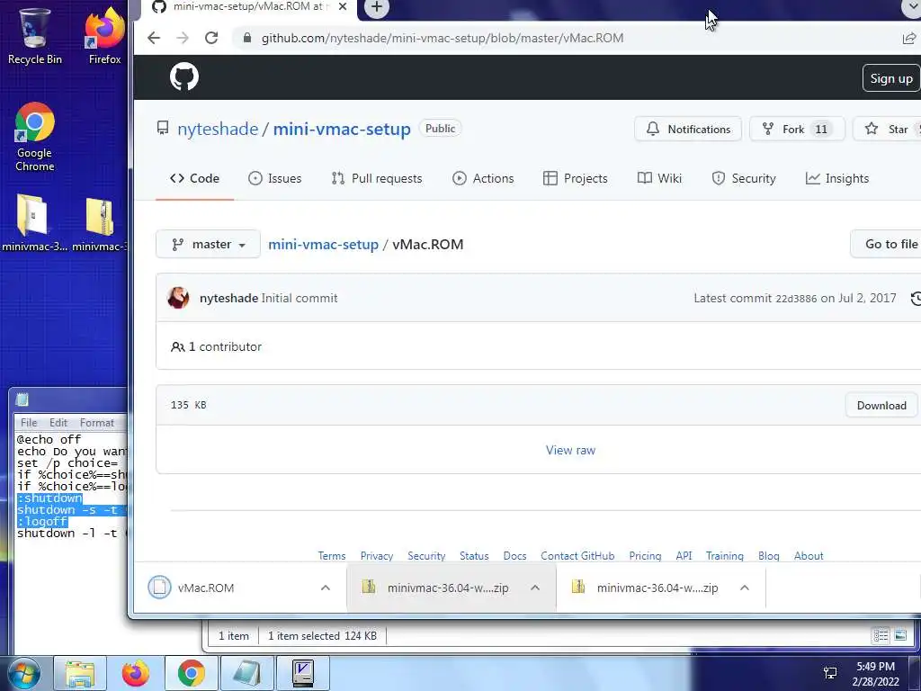This screenshot has width=921, height=691.
Task: Switch Explorer to large icons view
Action: (x=899, y=635)
